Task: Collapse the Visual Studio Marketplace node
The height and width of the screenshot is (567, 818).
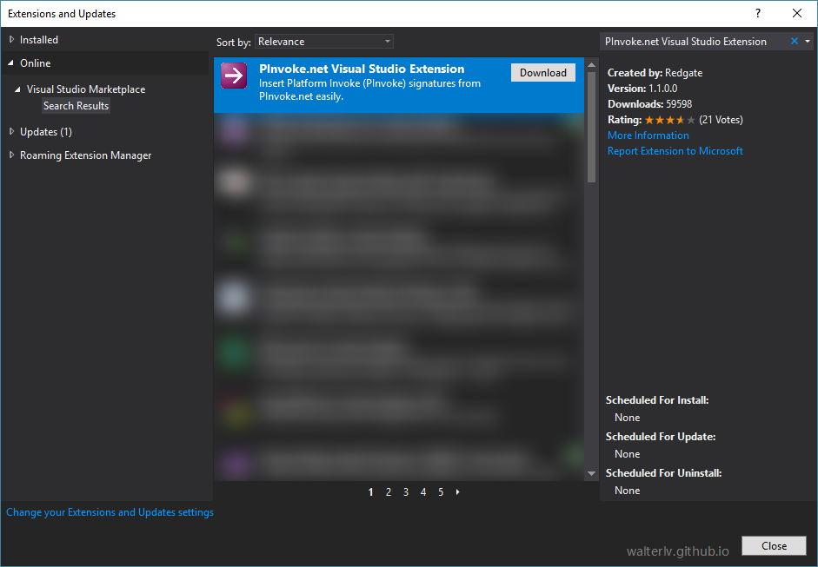Action: point(19,89)
